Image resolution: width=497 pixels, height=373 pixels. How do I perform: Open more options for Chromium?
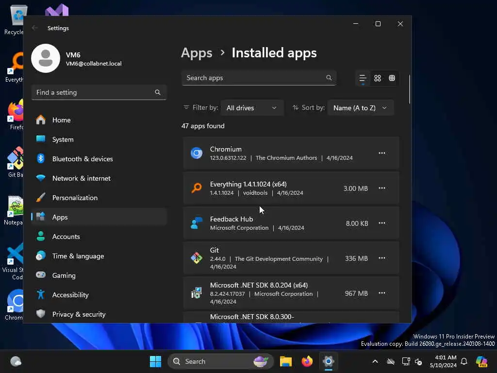pos(382,153)
